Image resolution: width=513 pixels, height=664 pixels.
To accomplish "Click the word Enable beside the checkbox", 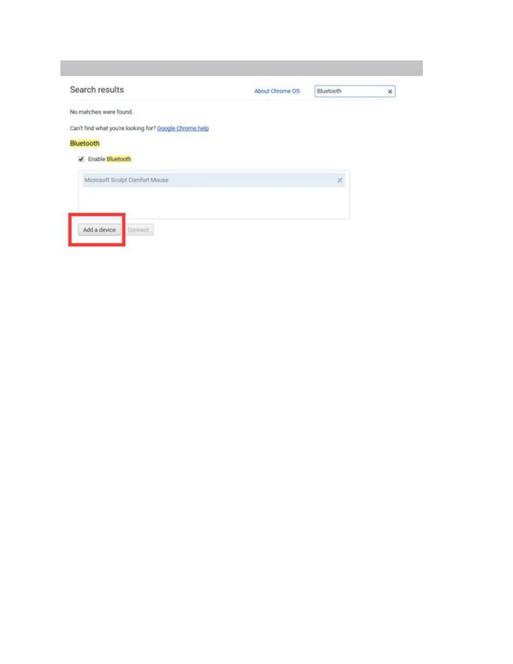I will point(96,159).
